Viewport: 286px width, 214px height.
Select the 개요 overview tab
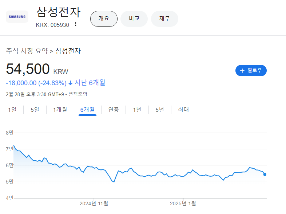click(x=104, y=19)
